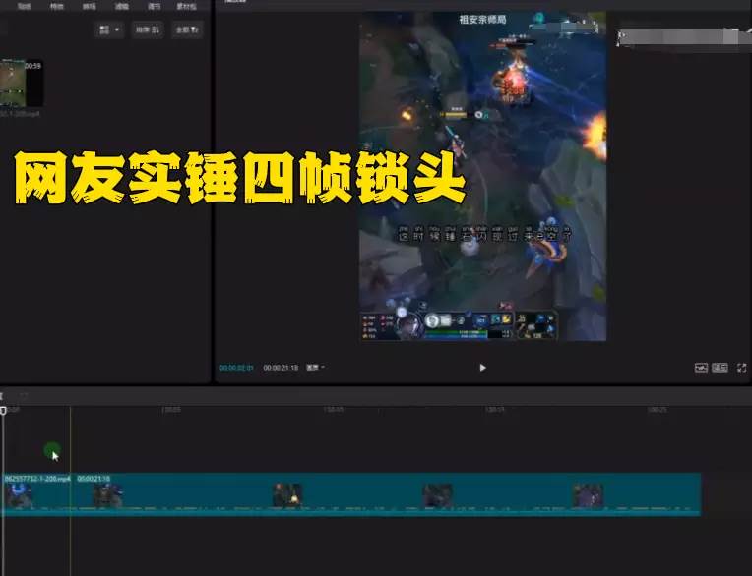Select the imported video thumbnail with 00:59 duration

coord(21,83)
